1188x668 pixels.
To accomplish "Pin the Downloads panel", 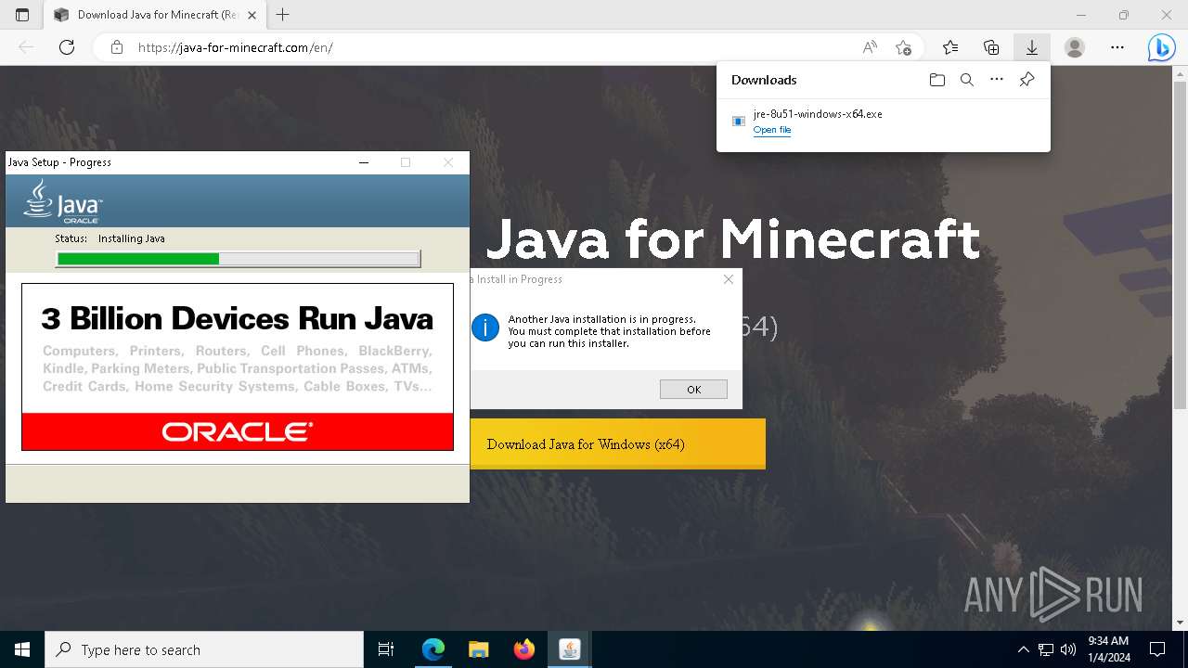I will coord(1027,80).
